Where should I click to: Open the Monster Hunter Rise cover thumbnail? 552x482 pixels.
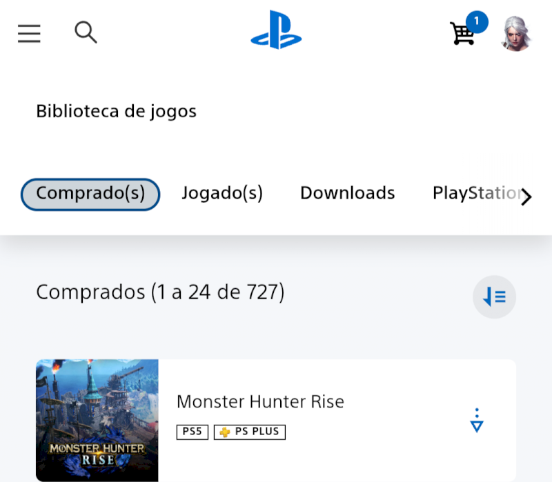[x=97, y=420]
